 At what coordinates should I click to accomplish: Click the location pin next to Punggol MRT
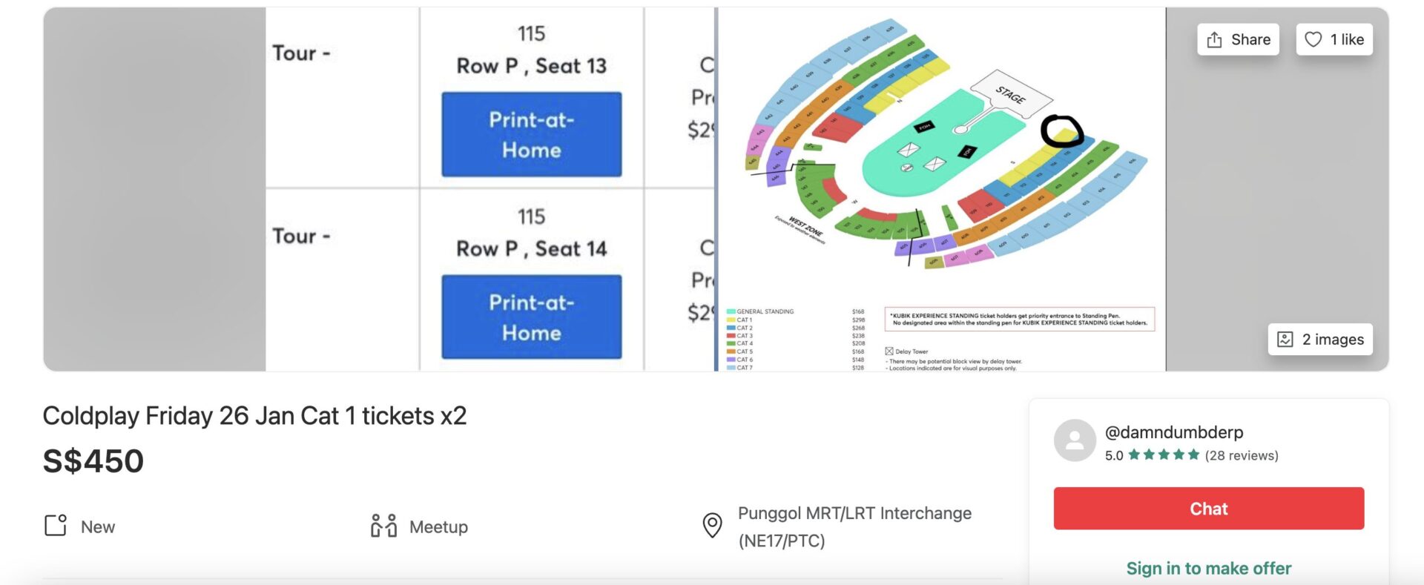(712, 526)
